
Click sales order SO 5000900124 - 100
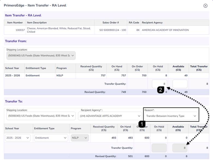tap(113, 30)
